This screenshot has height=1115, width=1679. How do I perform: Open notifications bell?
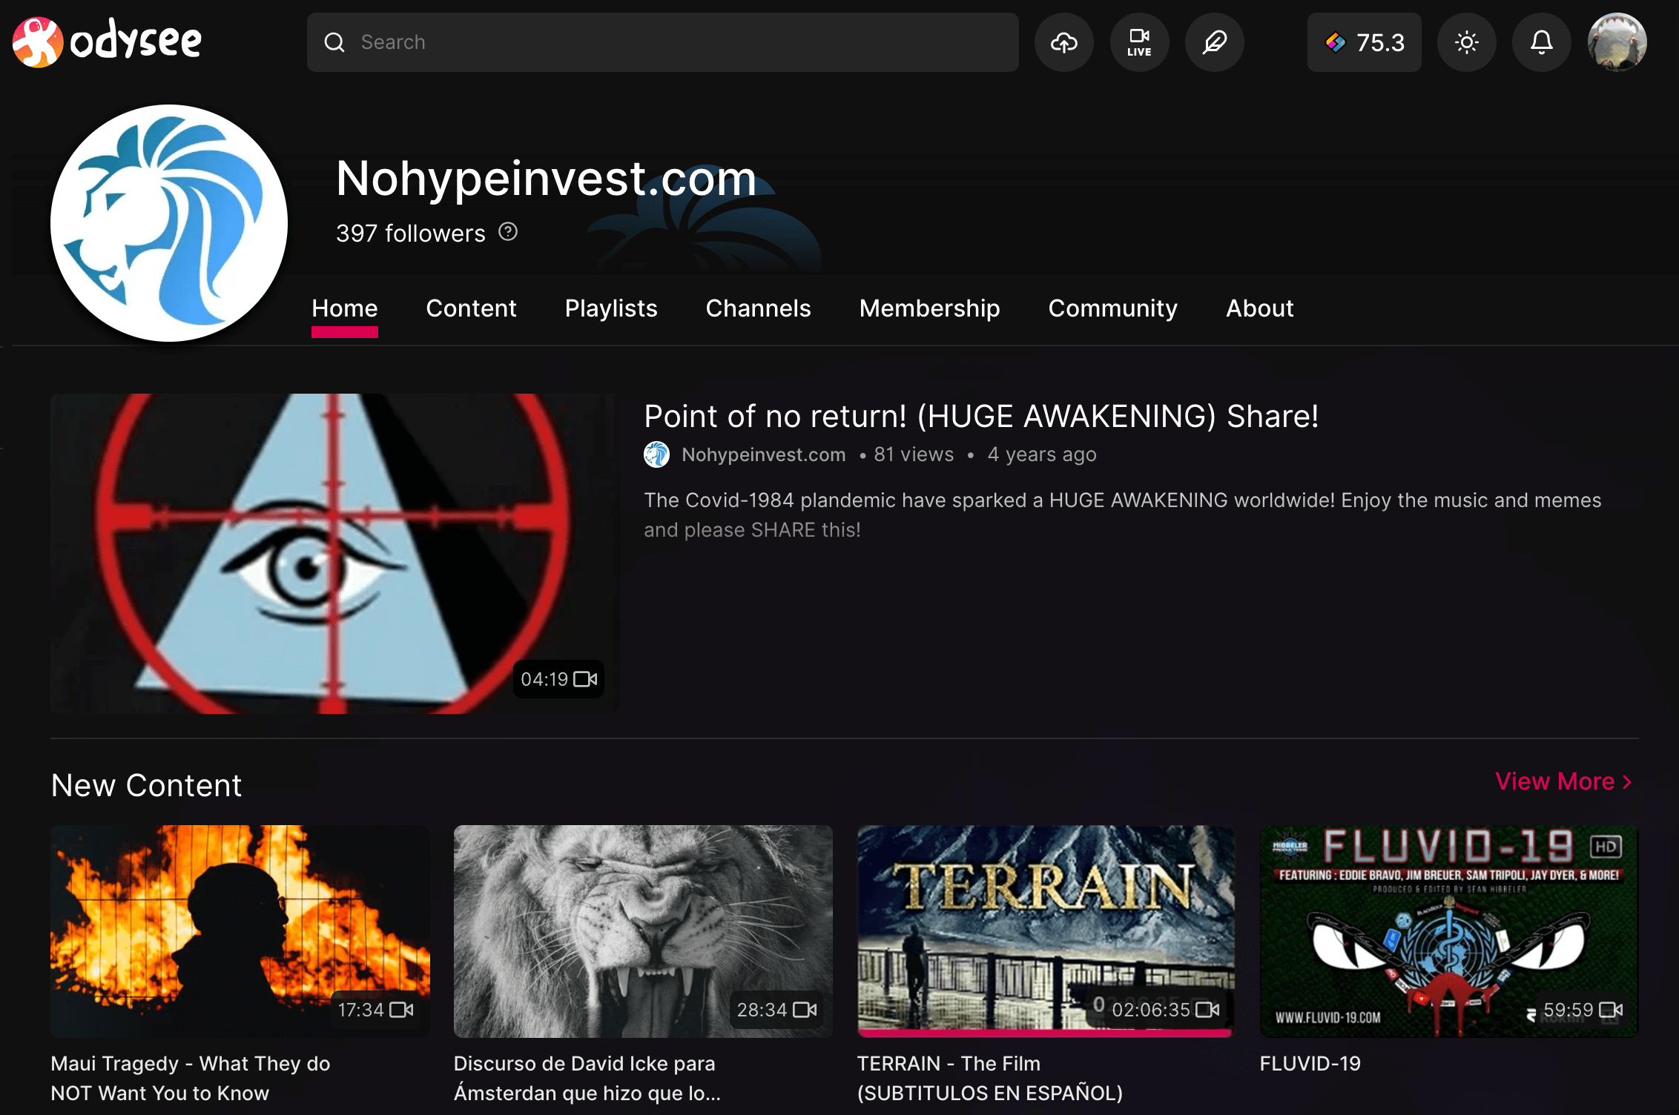point(1541,42)
